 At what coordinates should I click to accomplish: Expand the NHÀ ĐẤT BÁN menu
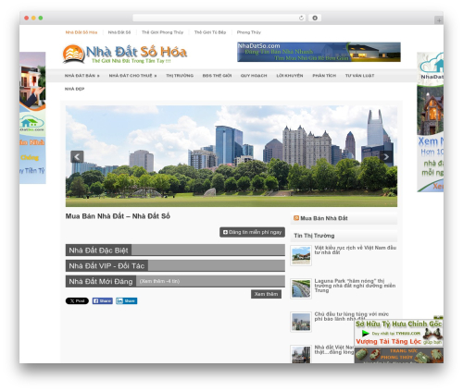coord(81,76)
